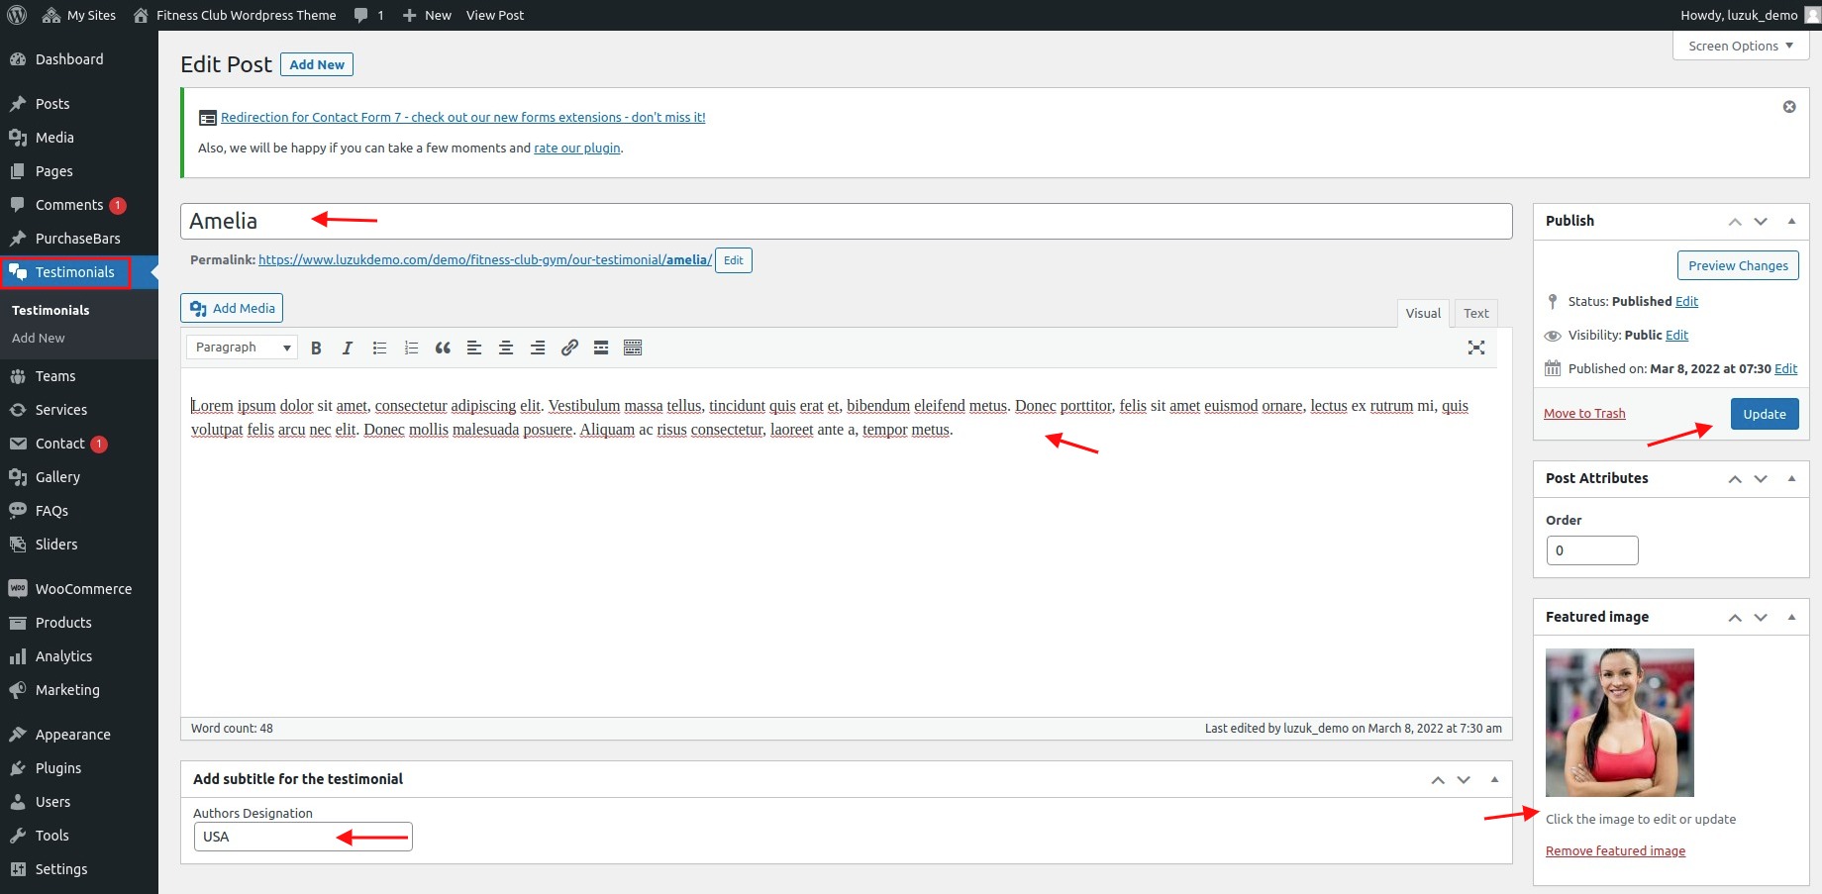Toggle the editor toolbar kitchen sink
The width and height of the screenshot is (1822, 894).
(x=633, y=348)
